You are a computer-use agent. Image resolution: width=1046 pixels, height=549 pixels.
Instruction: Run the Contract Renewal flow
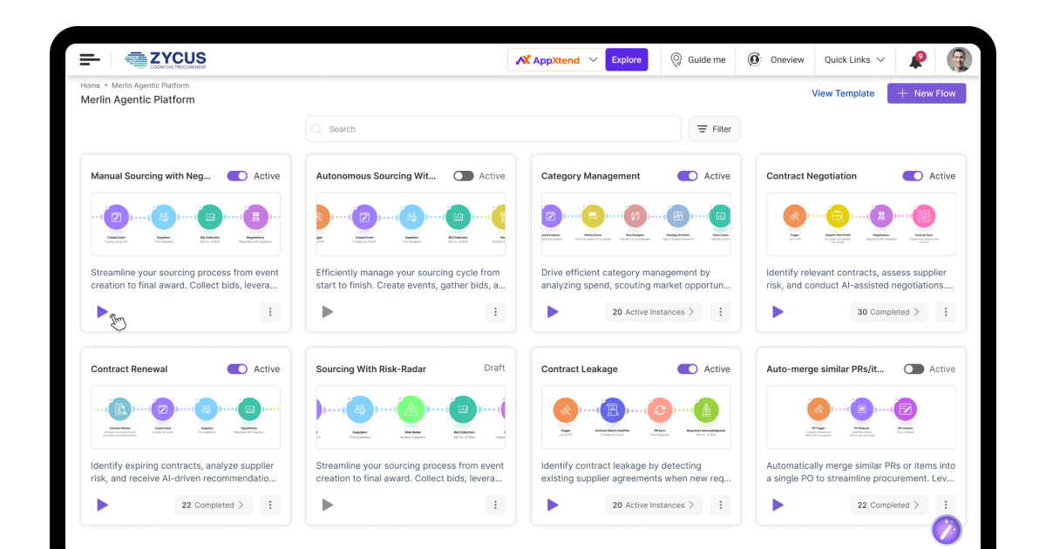pyautogui.click(x=103, y=505)
